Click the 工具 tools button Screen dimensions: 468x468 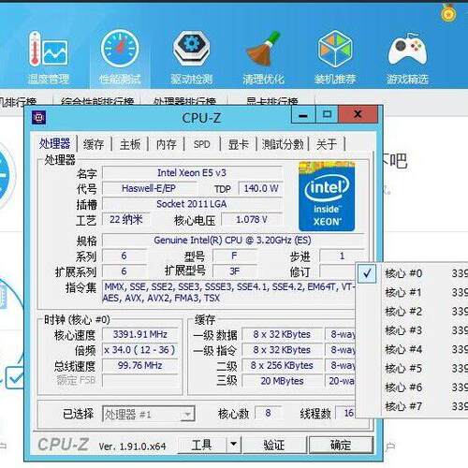pyautogui.click(x=202, y=445)
